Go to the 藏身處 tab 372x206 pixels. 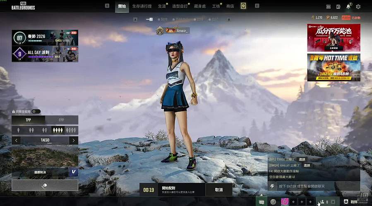coord(200,6)
